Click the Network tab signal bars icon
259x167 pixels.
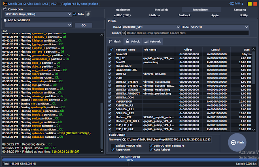coord(146,41)
